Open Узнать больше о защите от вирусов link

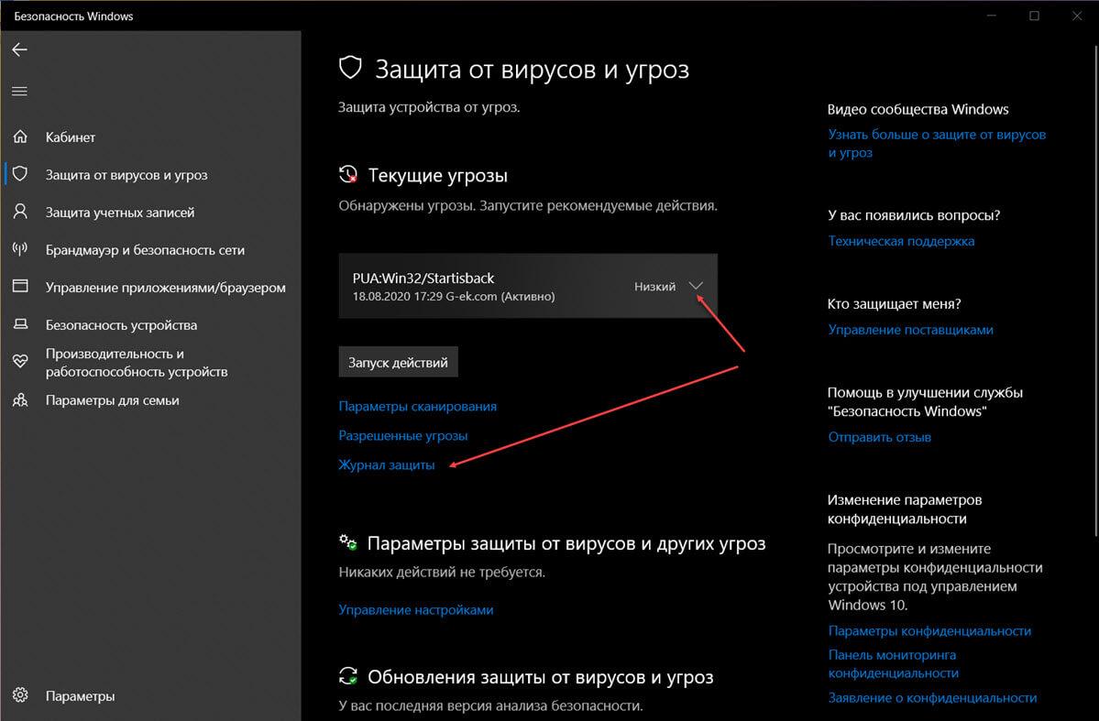point(937,144)
